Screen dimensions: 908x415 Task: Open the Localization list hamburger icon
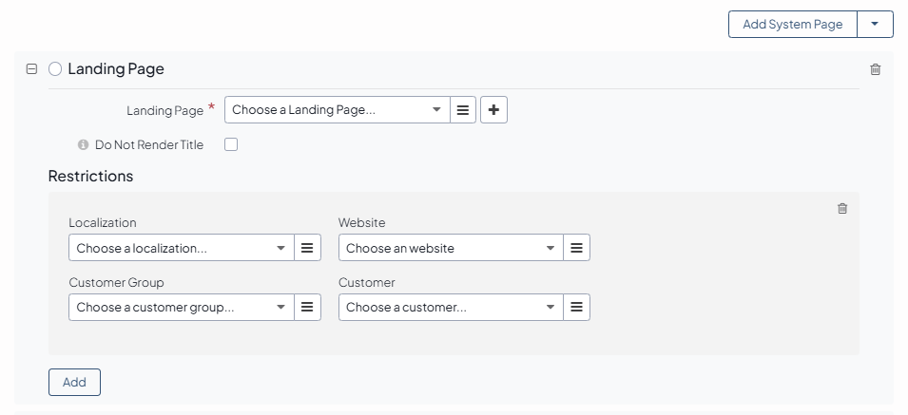pyautogui.click(x=307, y=248)
